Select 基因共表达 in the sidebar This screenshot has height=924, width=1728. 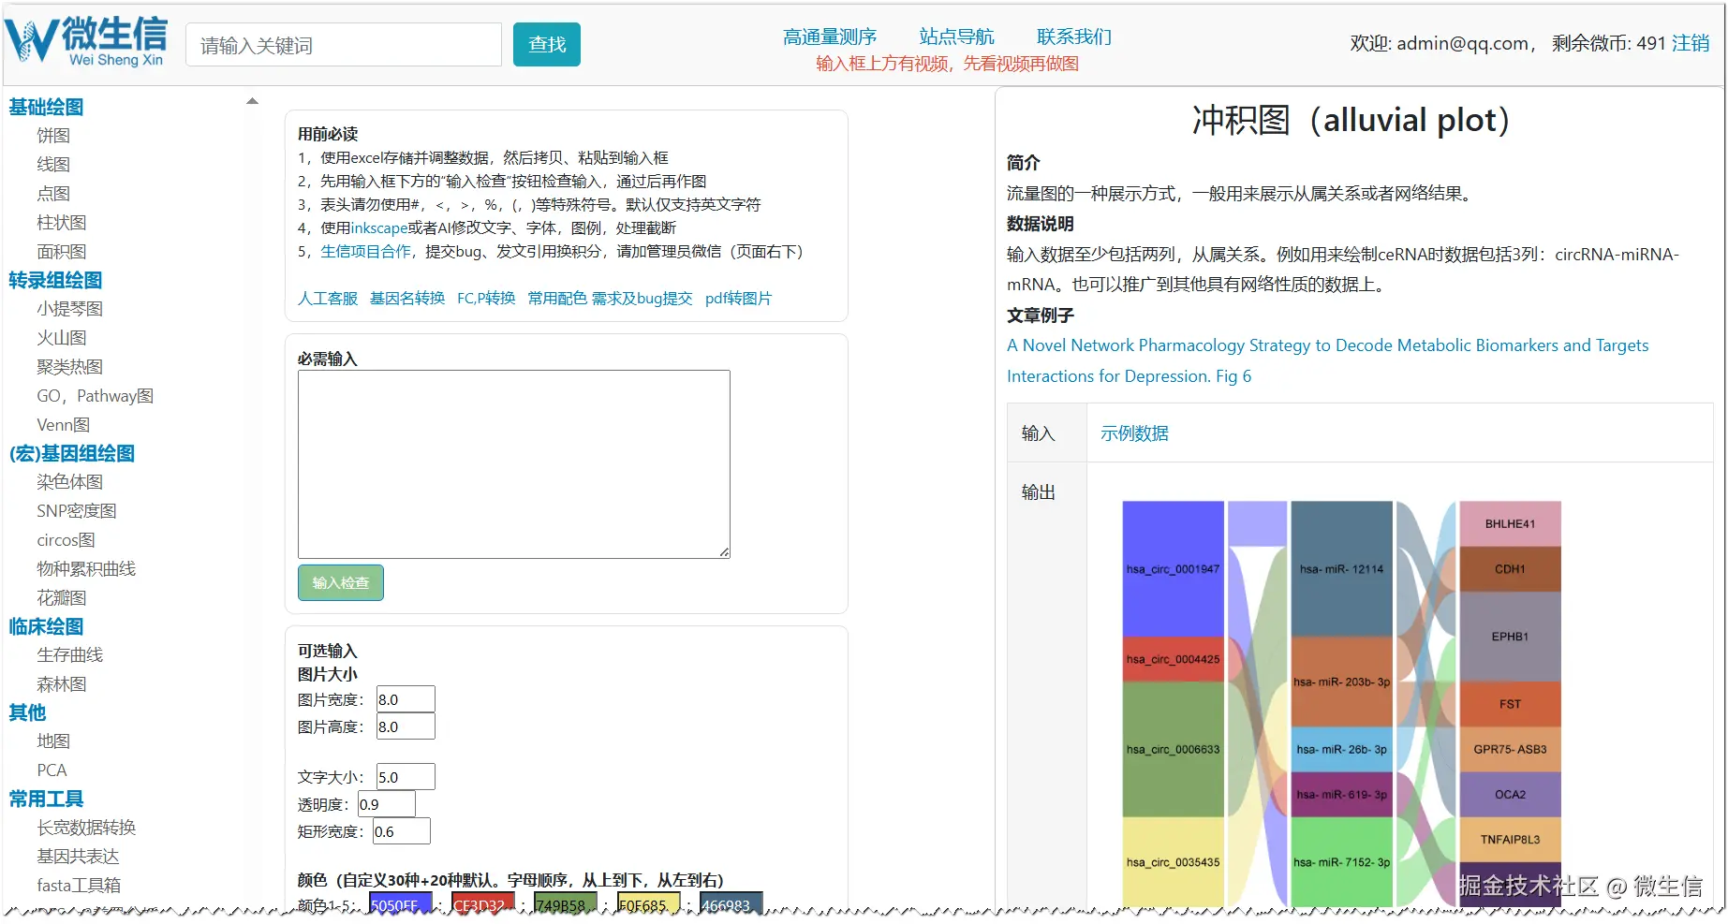pyautogui.click(x=78, y=857)
